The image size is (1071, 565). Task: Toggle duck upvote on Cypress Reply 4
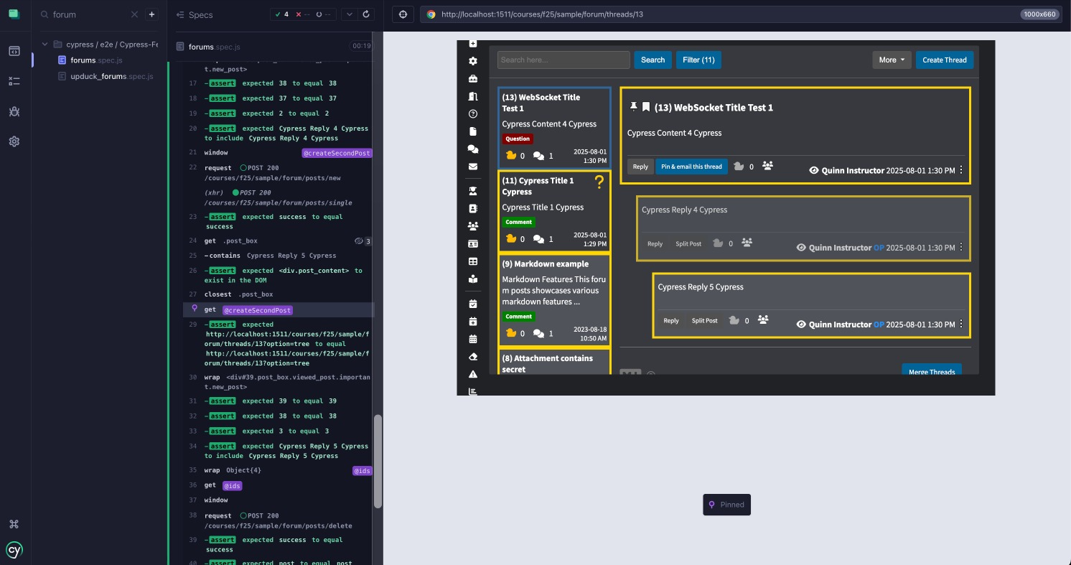click(x=718, y=243)
